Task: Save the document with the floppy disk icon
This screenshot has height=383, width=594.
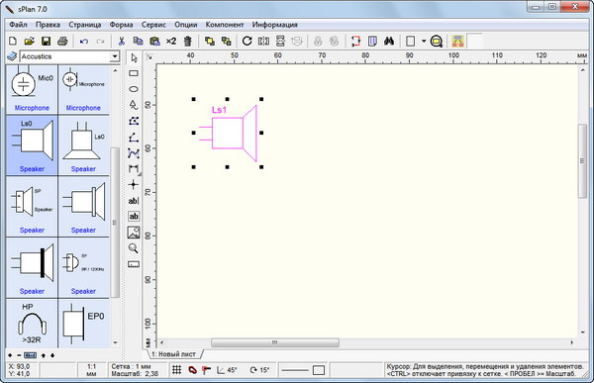Action: coord(46,41)
